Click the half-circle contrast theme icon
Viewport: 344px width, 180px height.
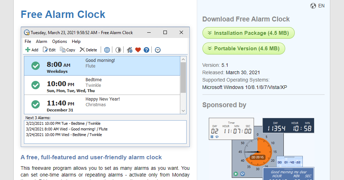(x=118, y=50)
